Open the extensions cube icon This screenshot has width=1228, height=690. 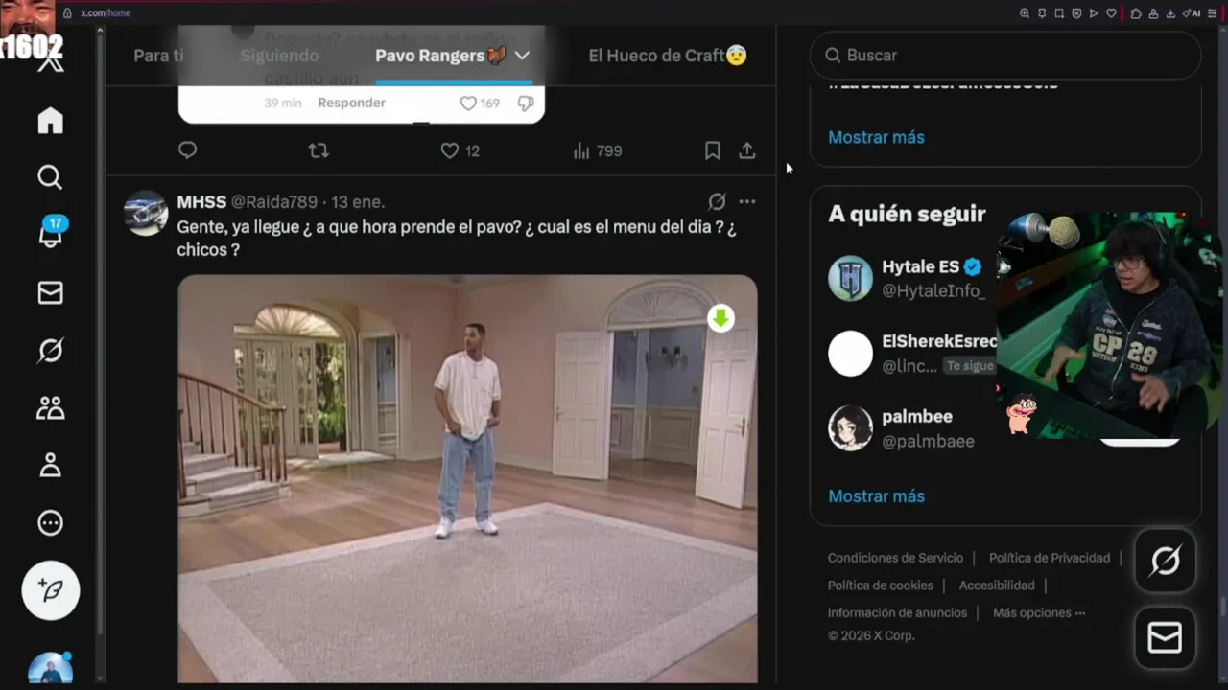click(1136, 13)
